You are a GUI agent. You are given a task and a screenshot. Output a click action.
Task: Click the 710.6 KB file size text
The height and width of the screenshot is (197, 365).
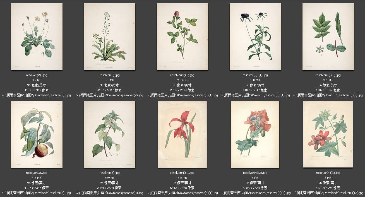point(182,80)
